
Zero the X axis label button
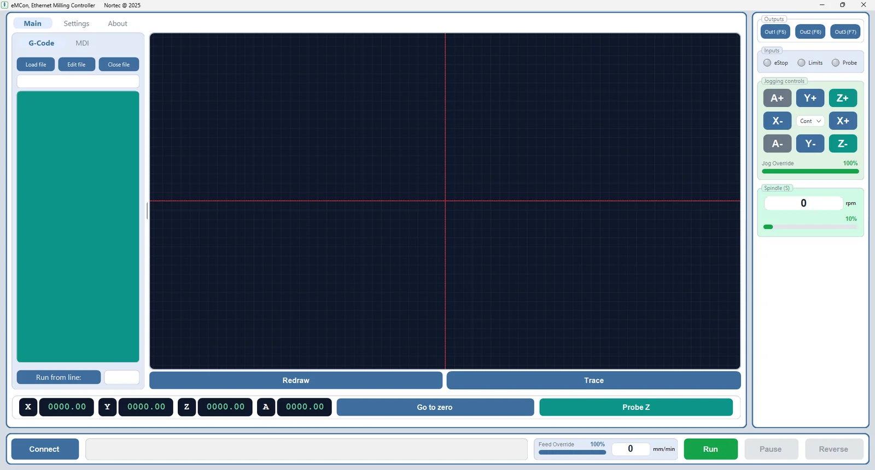(28, 407)
